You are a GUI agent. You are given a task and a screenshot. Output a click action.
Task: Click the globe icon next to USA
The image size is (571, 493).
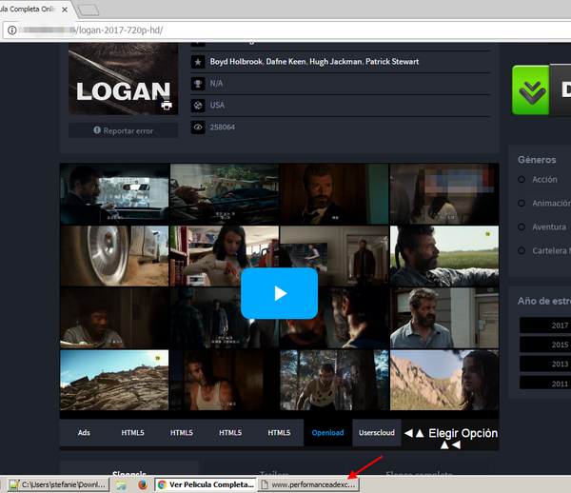click(x=198, y=105)
